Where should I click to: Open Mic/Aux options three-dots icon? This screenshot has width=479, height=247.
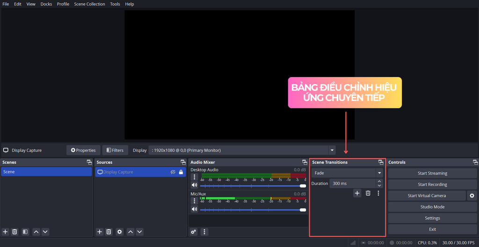[194, 201]
